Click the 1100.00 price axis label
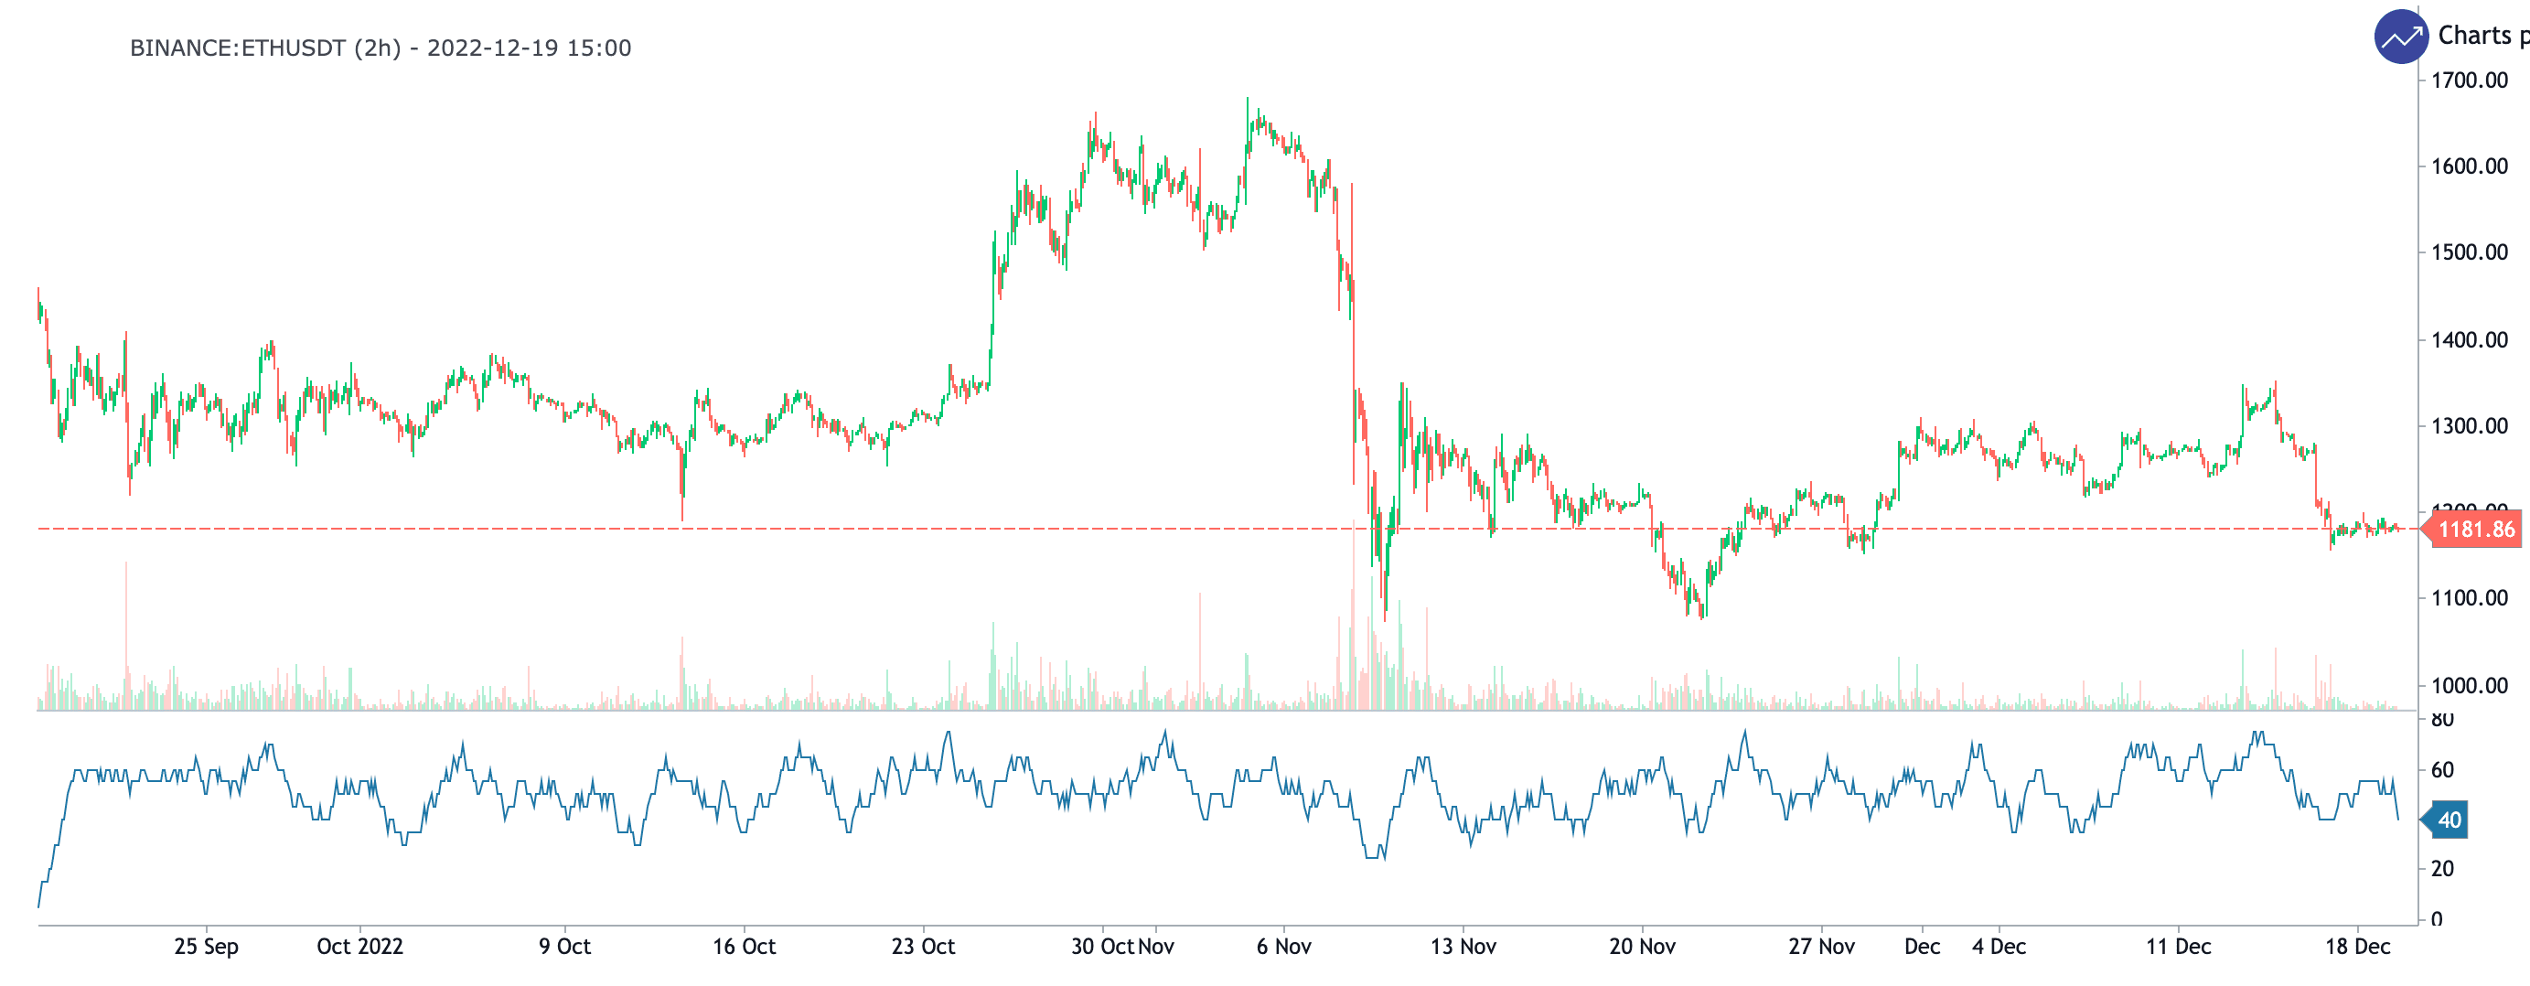This screenshot has width=2530, height=986. 2469,598
